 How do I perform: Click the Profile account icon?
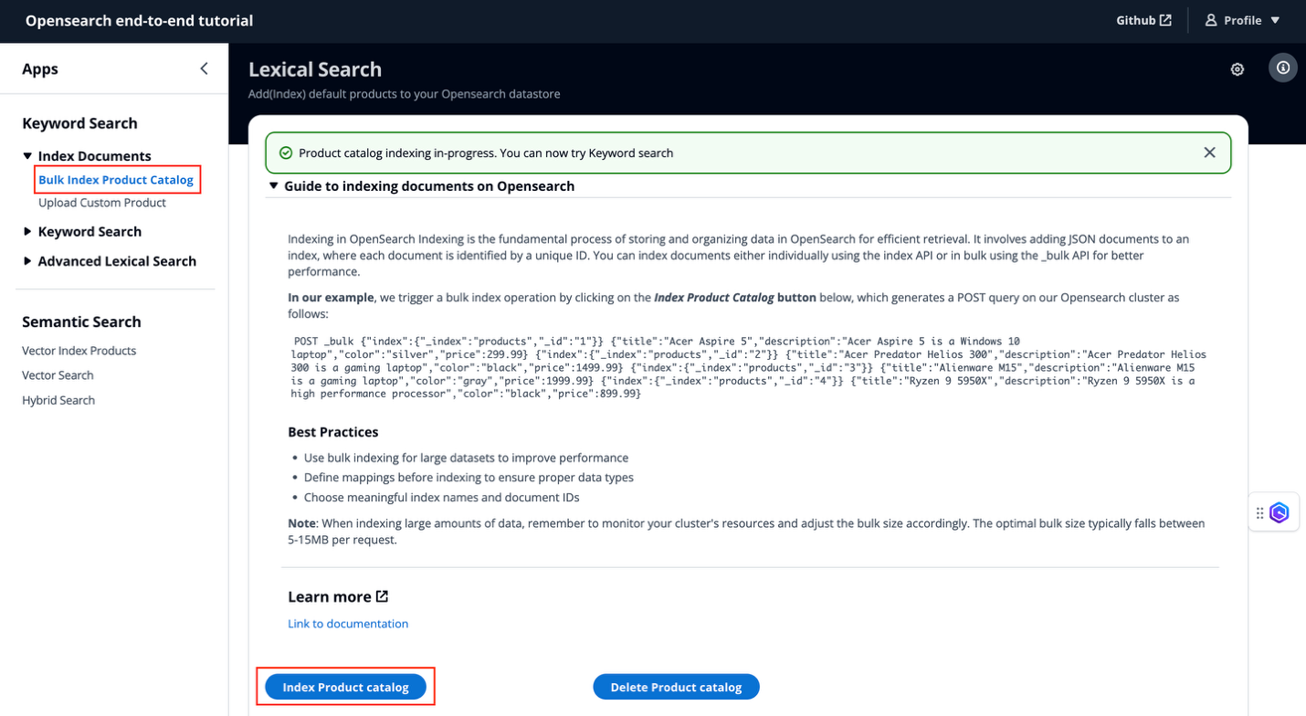pos(1210,19)
